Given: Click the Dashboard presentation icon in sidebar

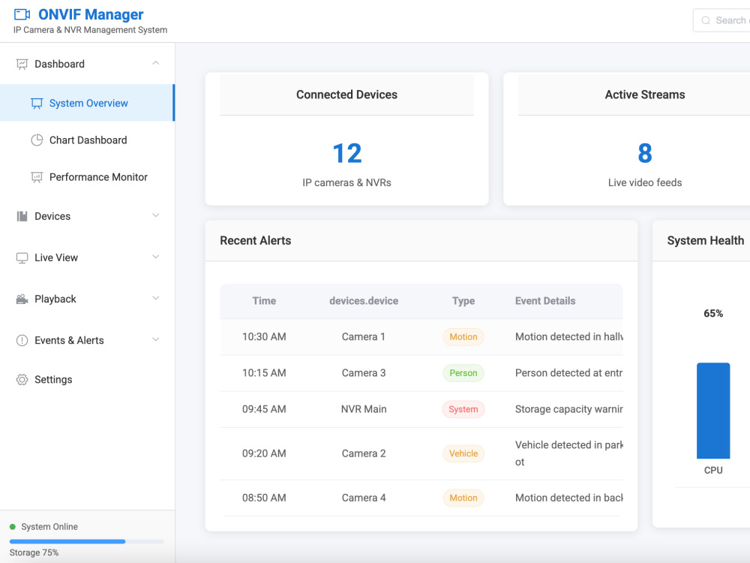Looking at the screenshot, I should coord(22,64).
